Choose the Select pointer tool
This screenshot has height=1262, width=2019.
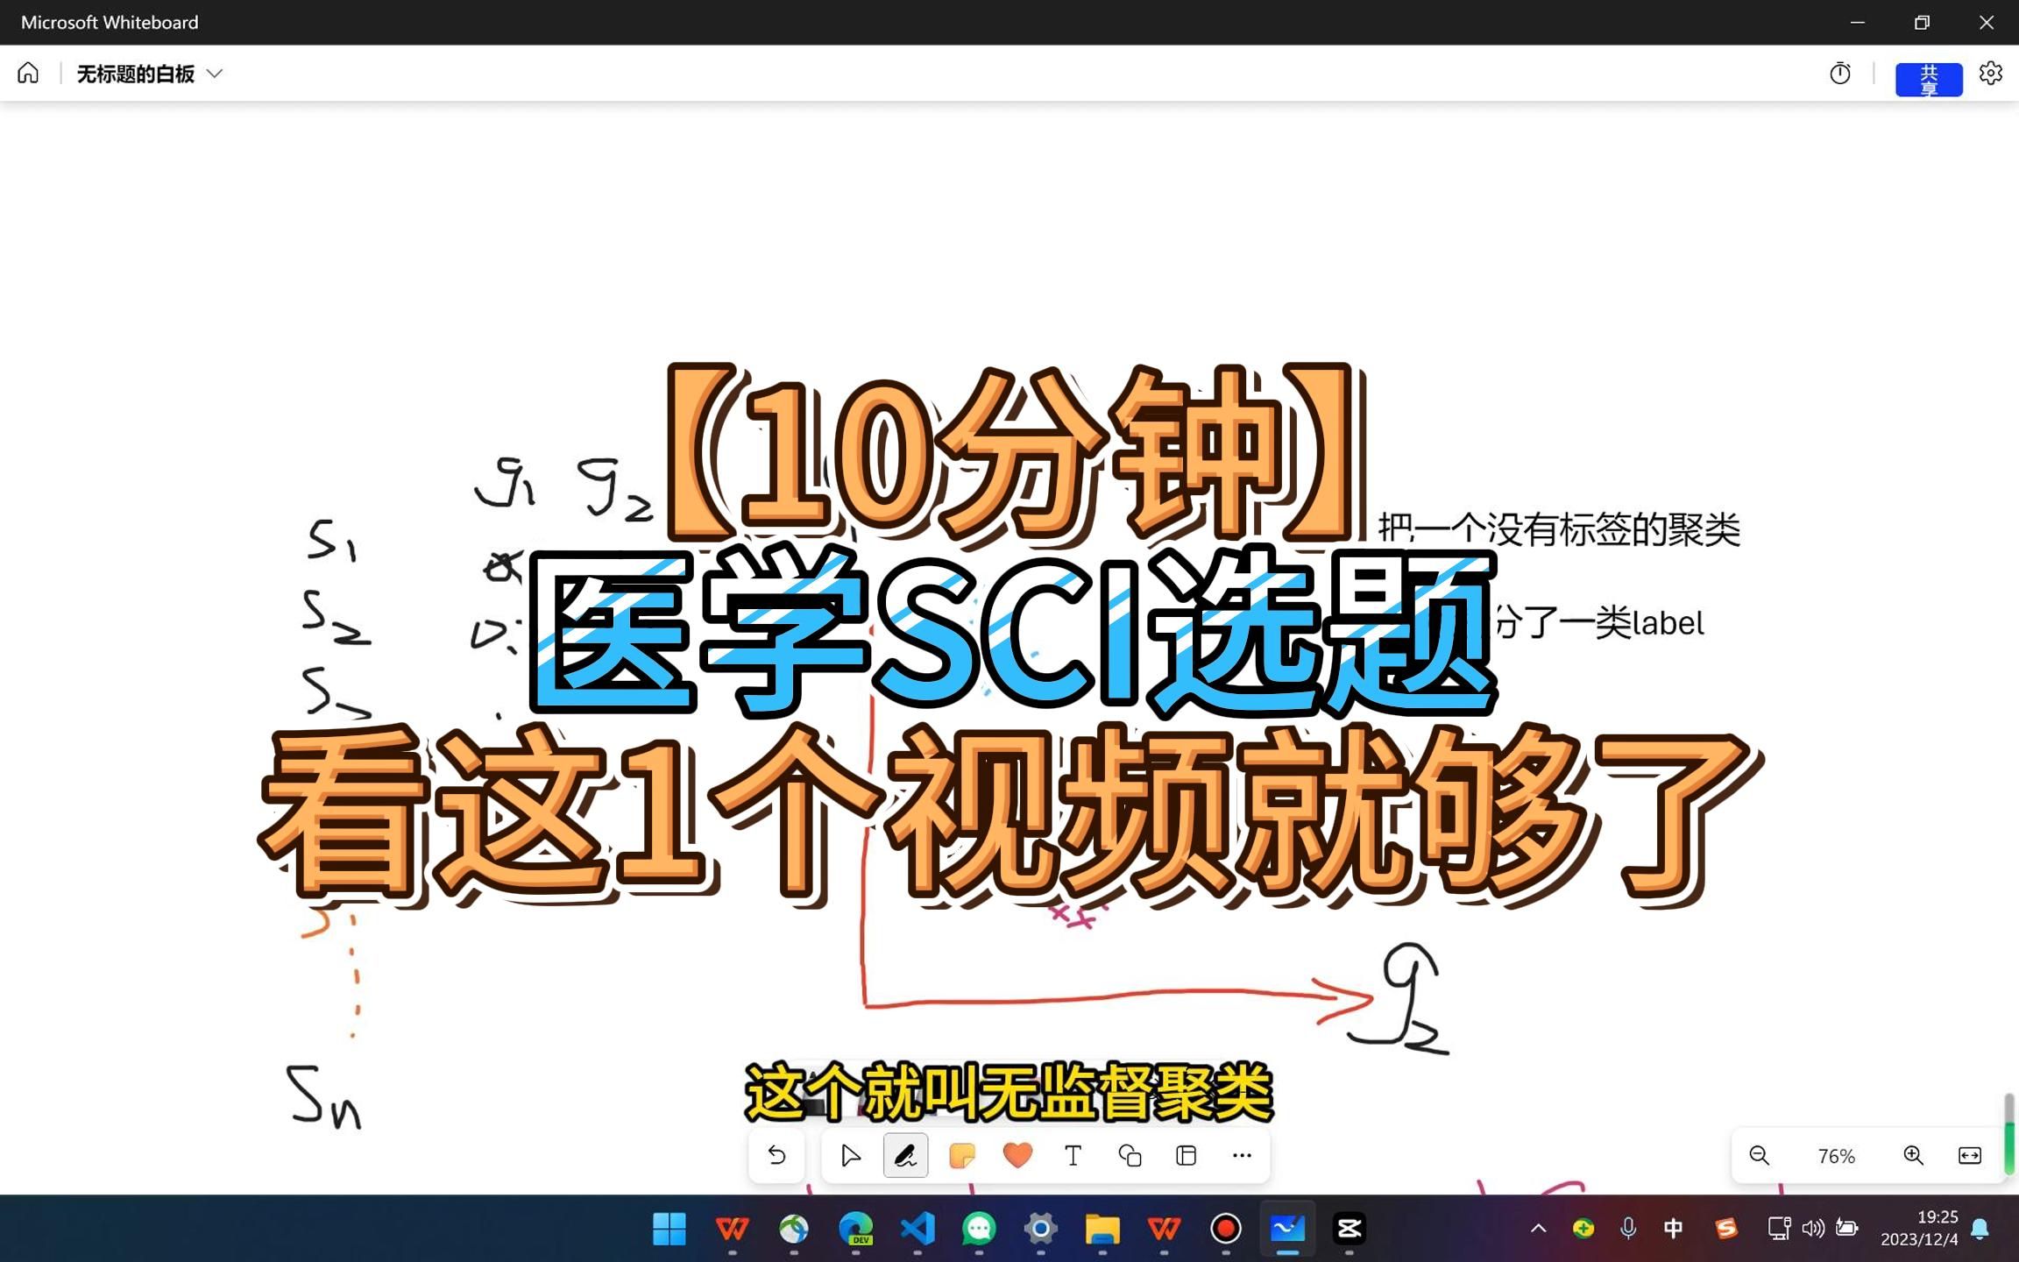tap(850, 1156)
